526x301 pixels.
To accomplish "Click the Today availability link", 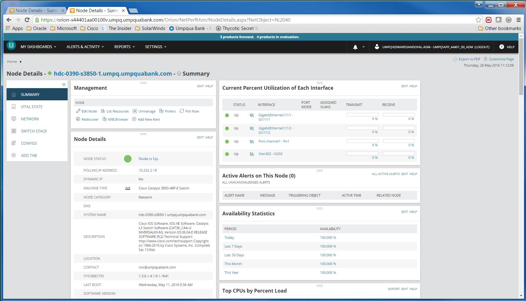I will [x=229, y=238].
